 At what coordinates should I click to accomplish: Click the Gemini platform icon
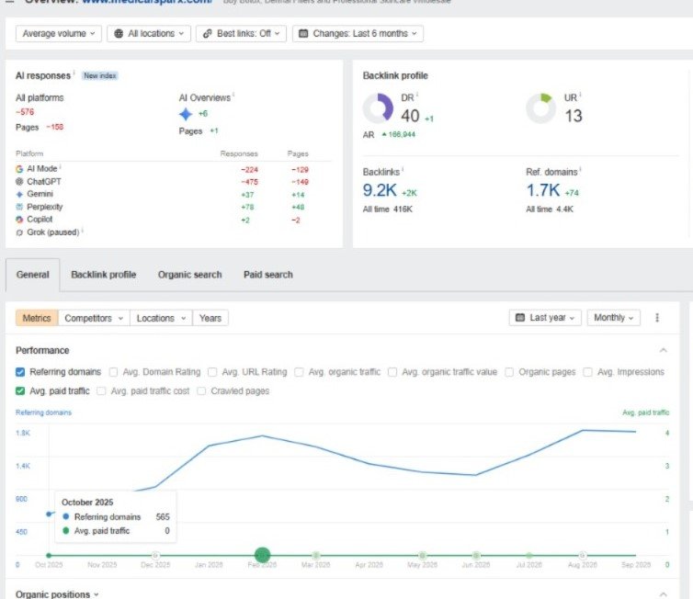click(x=19, y=194)
